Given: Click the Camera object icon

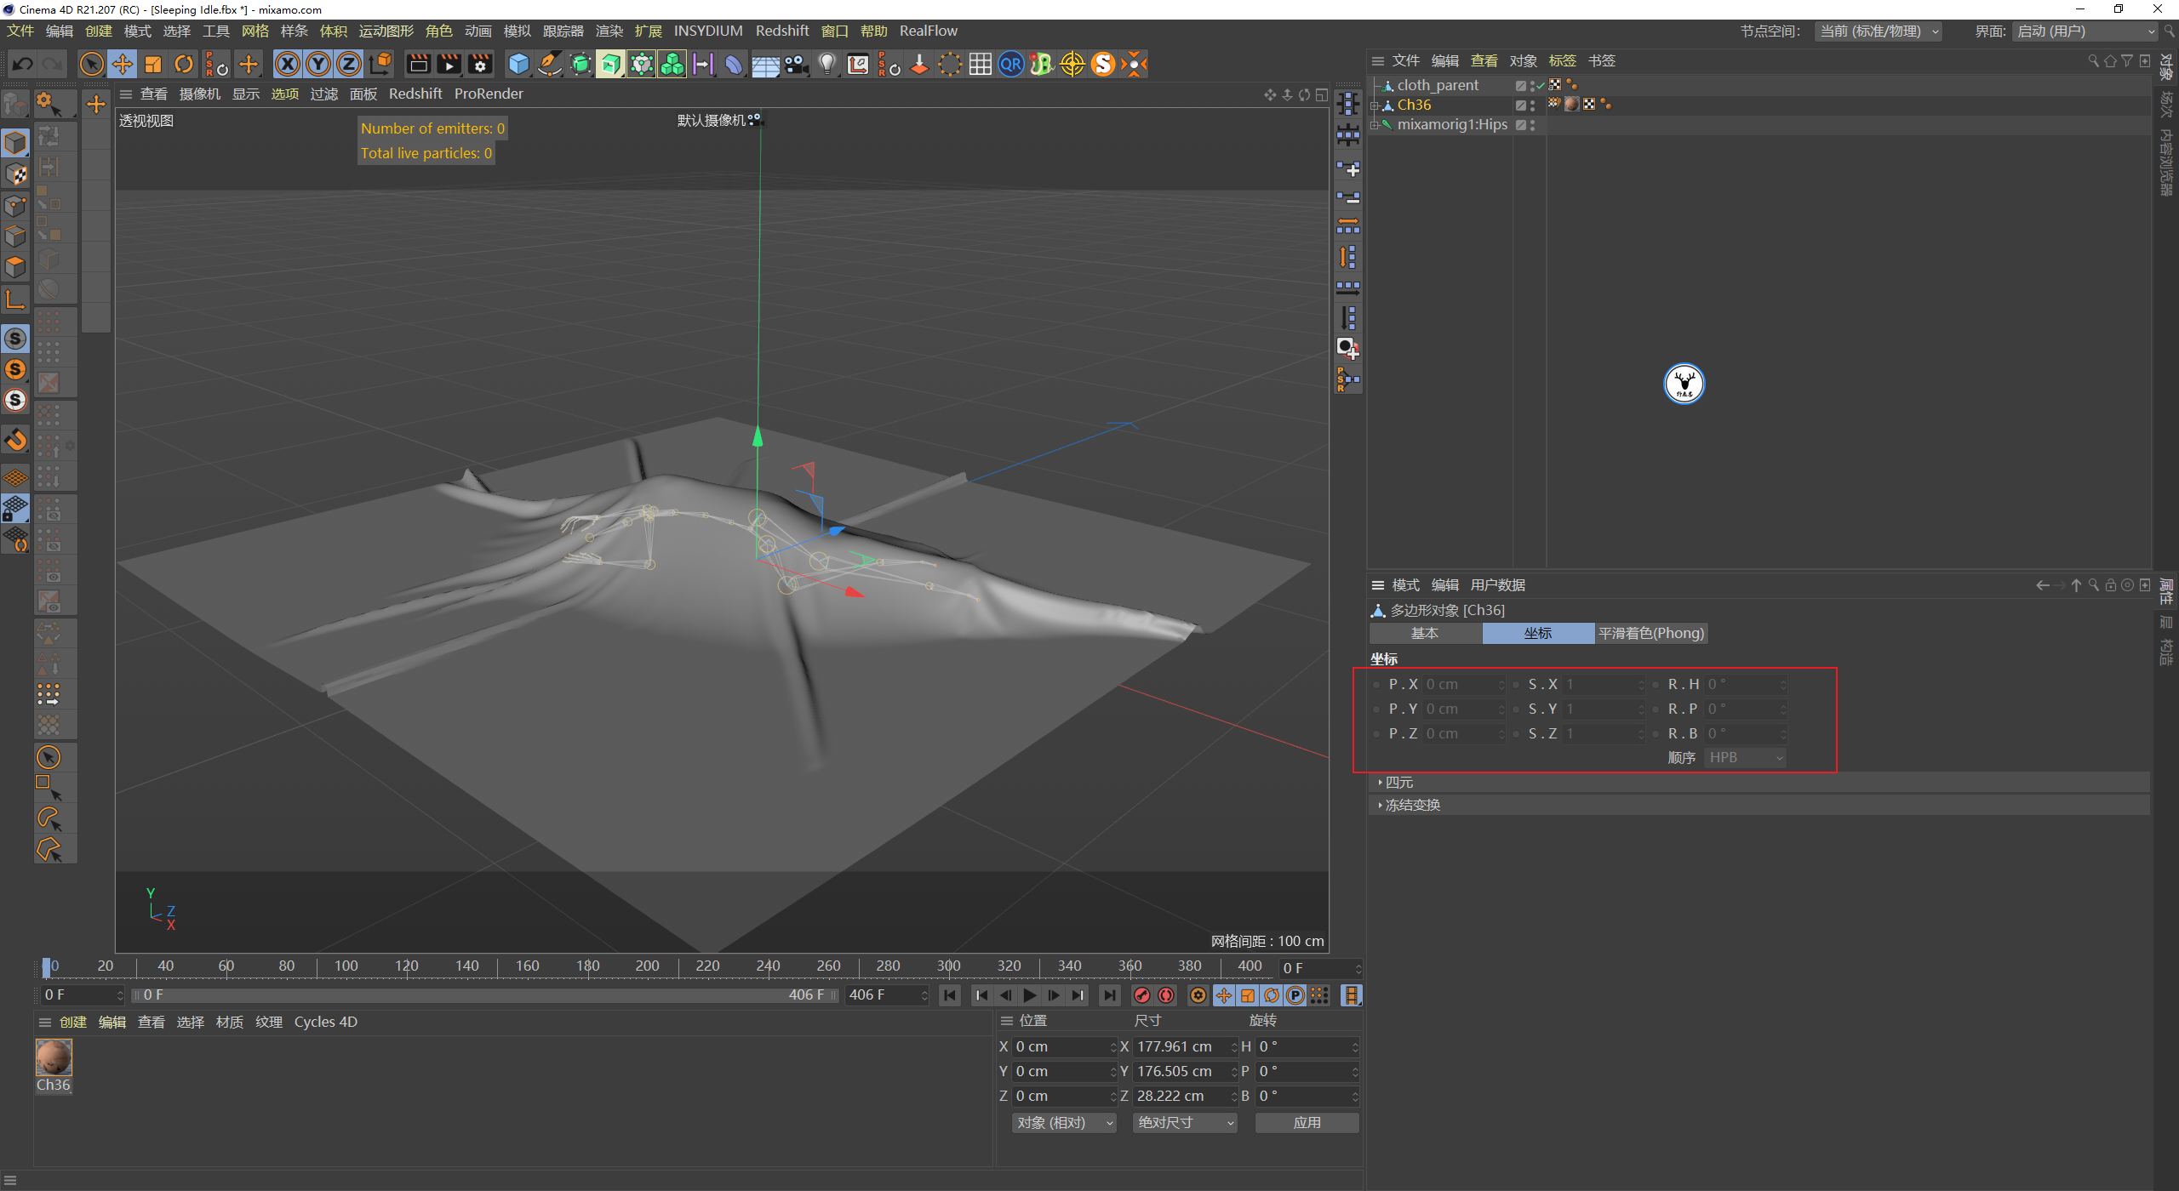Looking at the screenshot, I should click(797, 65).
